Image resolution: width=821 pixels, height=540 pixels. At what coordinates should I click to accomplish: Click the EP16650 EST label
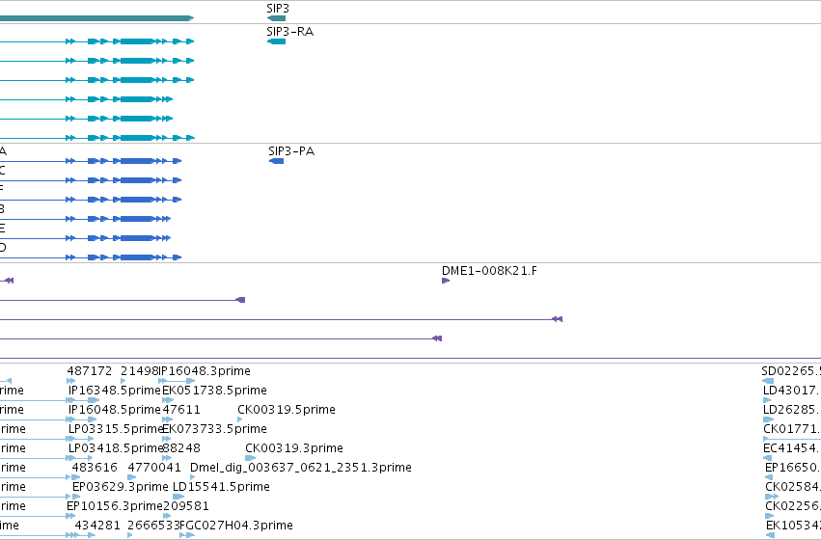click(x=793, y=468)
